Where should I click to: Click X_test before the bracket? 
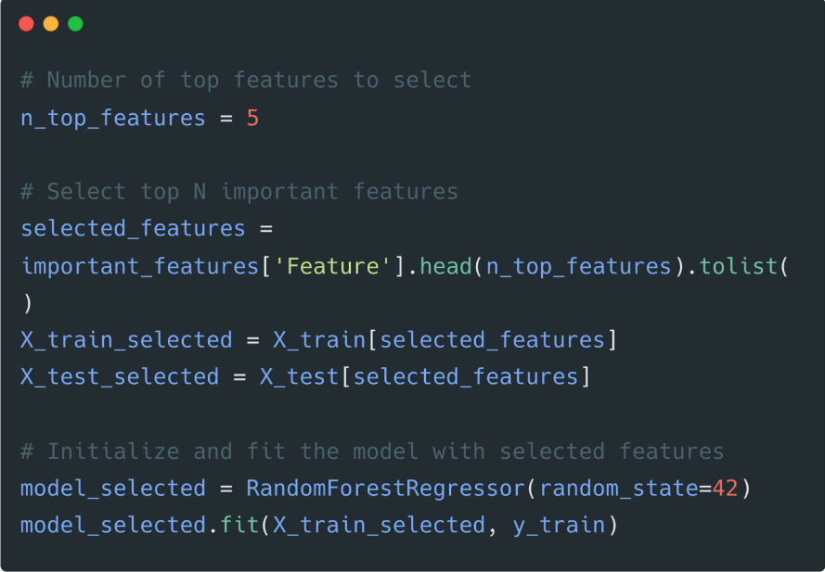point(300,377)
